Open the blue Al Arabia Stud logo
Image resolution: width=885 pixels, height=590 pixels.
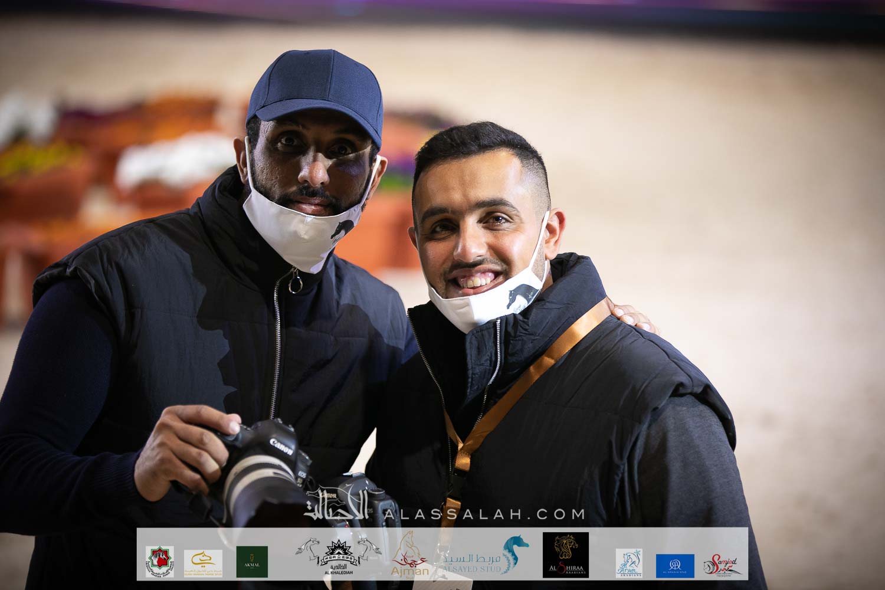(675, 566)
